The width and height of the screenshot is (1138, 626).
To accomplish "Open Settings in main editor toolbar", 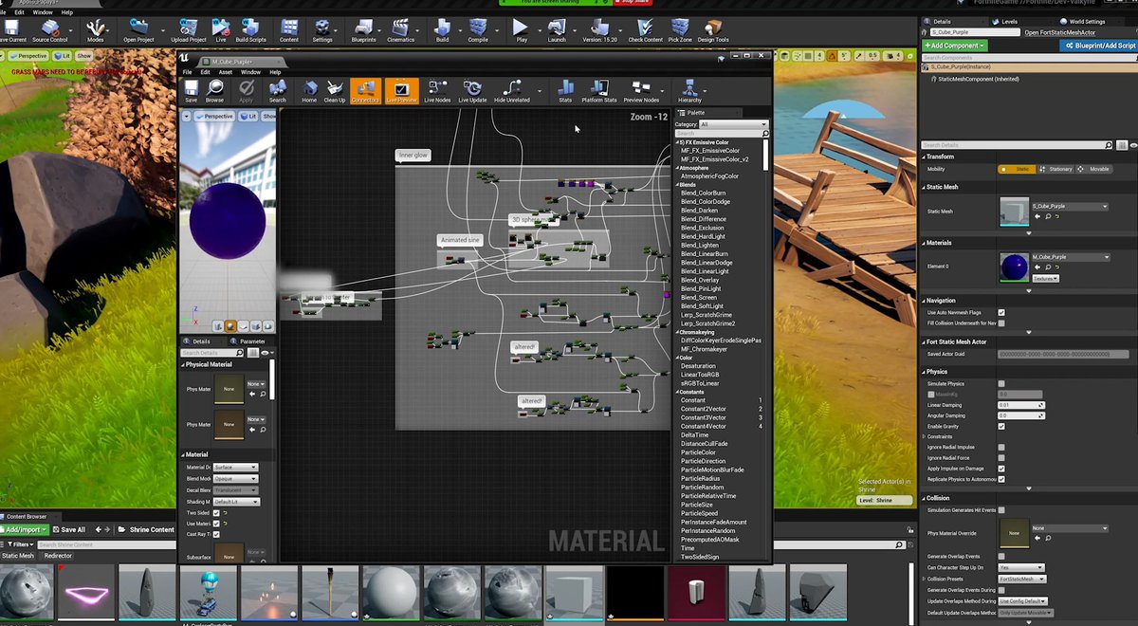I will click(322, 29).
